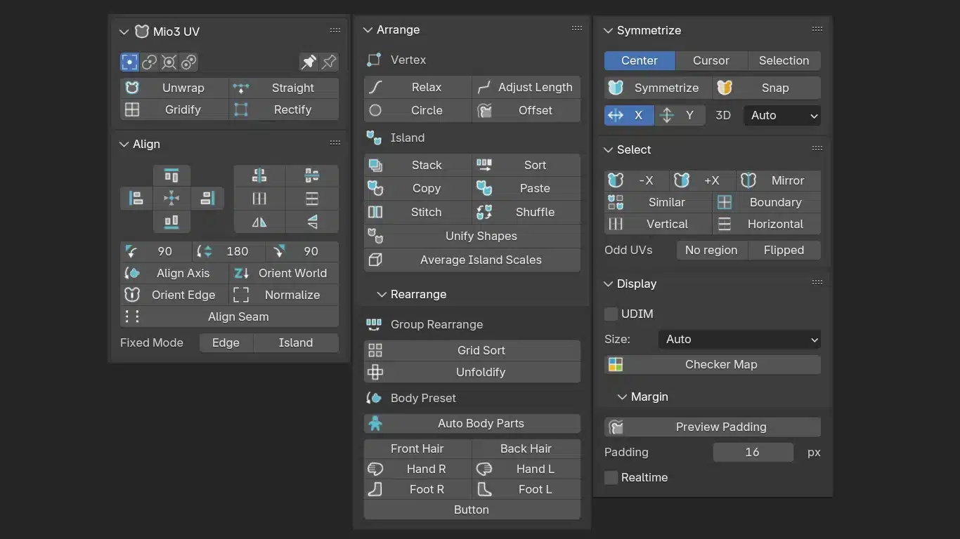
Task: Click the Align panel drag grip
Action: (335, 143)
